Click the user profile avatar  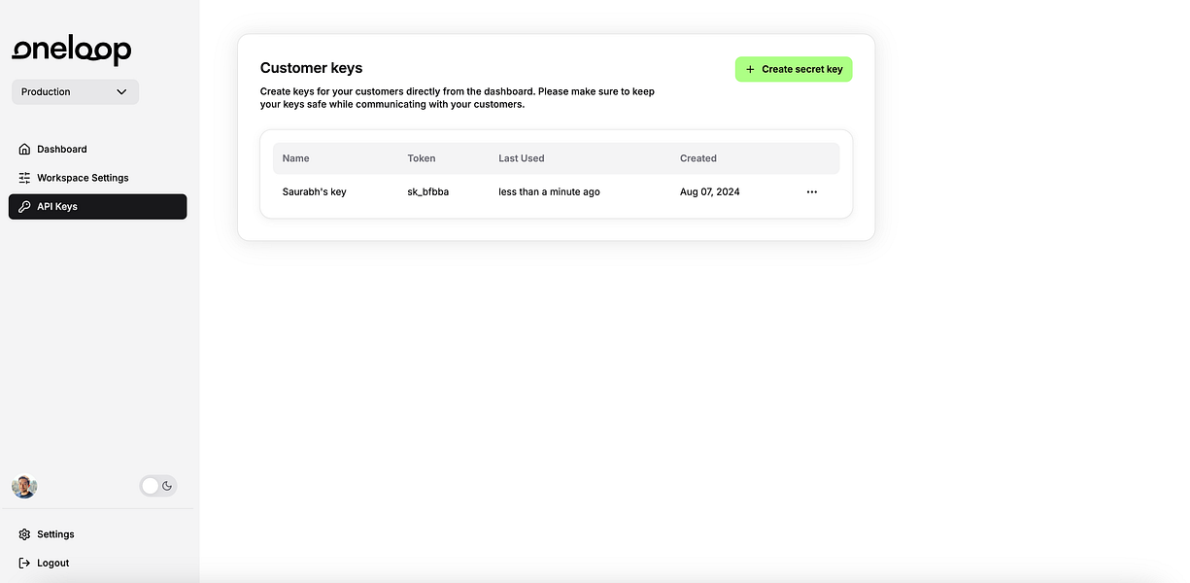[x=24, y=486]
